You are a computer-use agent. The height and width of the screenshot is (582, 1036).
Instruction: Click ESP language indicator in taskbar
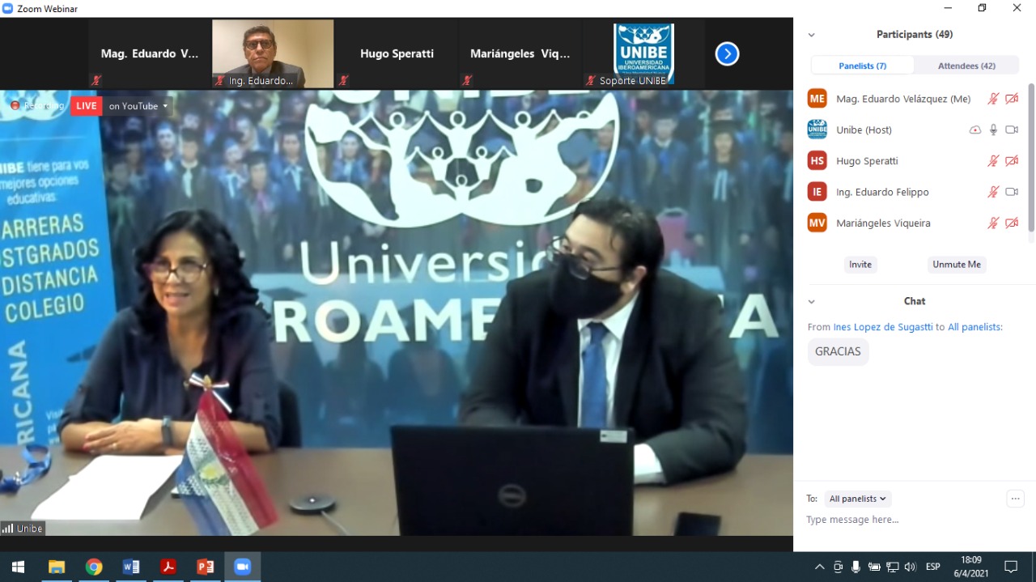click(932, 567)
